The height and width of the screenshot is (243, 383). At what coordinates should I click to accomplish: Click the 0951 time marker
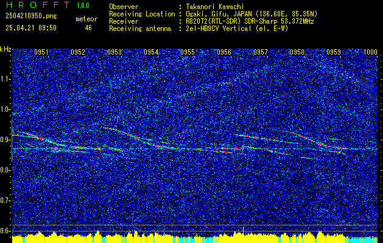41,52
